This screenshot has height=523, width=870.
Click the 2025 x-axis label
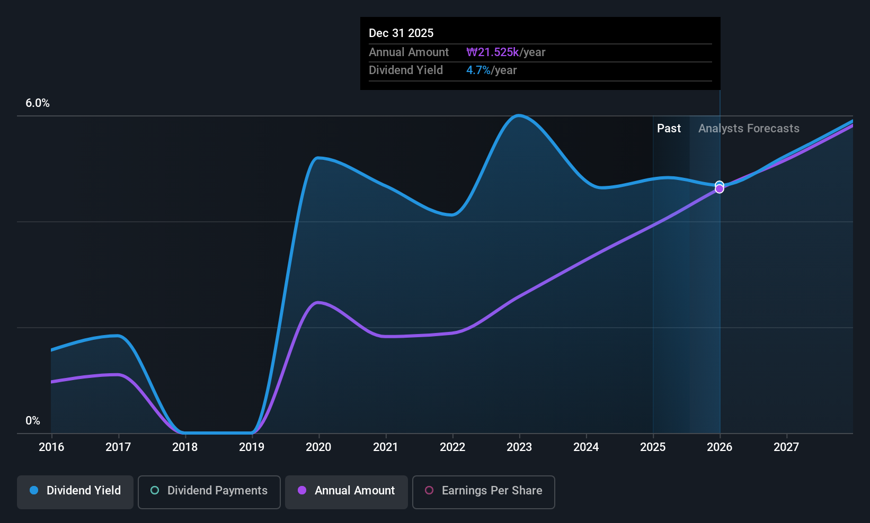[x=653, y=447]
